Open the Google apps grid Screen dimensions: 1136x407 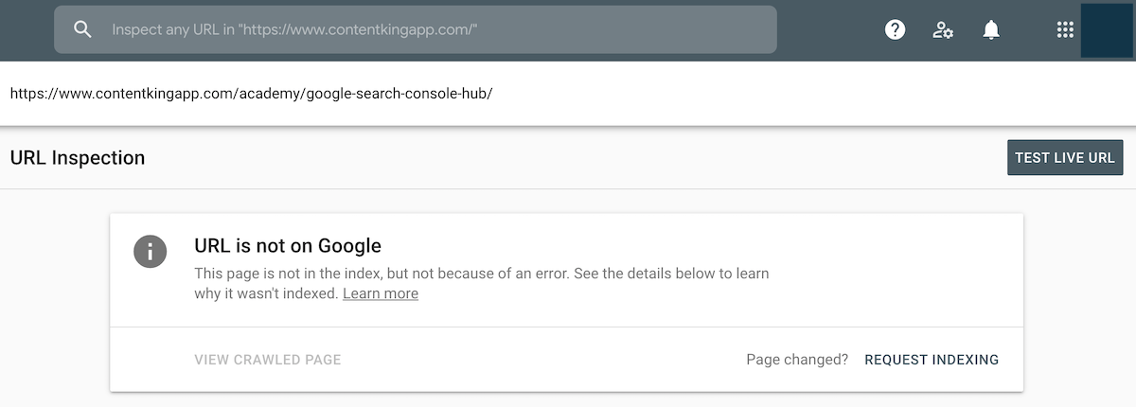1065,29
